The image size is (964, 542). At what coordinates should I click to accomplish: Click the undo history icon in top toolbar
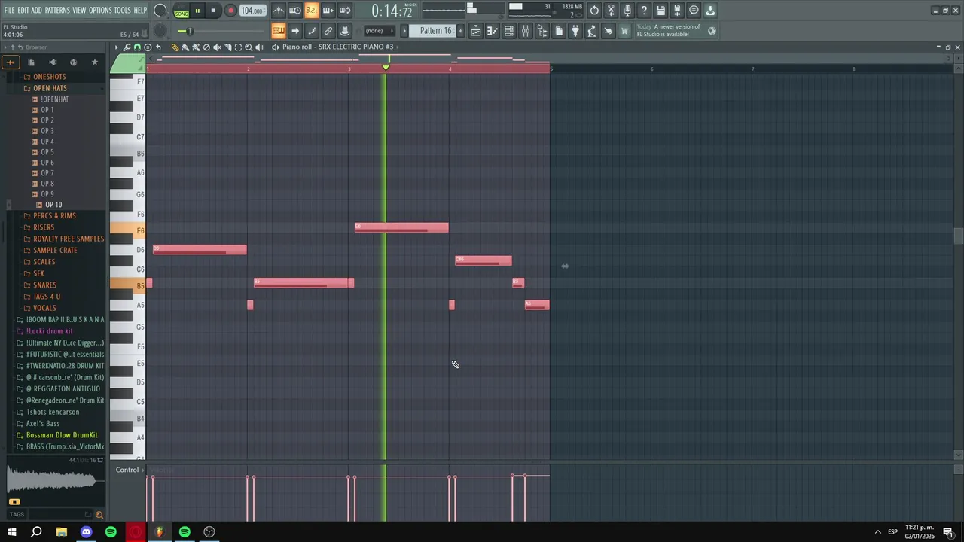coord(594,11)
